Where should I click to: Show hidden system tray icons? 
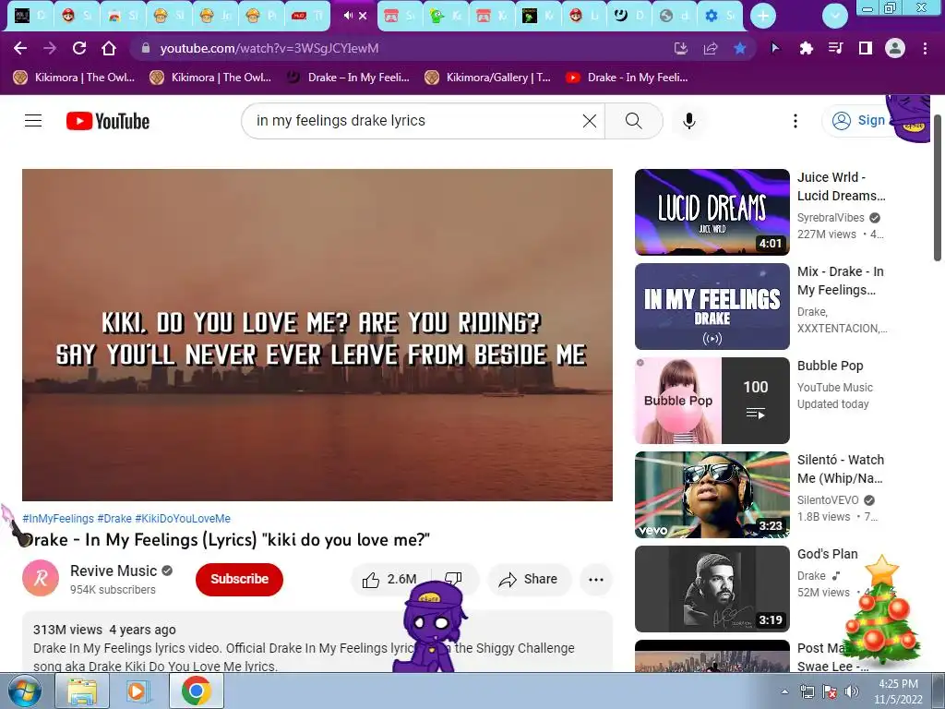click(x=784, y=691)
